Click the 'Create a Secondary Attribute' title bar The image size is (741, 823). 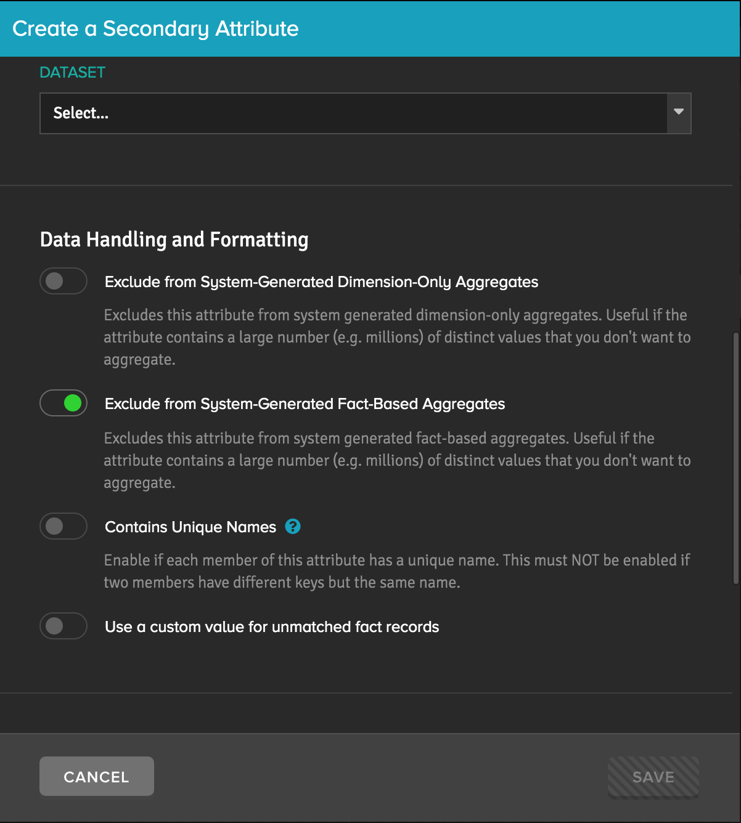click(x=370, y=28)
